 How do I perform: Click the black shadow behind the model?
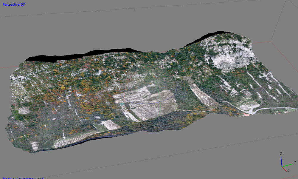click(x=60, y=57)
